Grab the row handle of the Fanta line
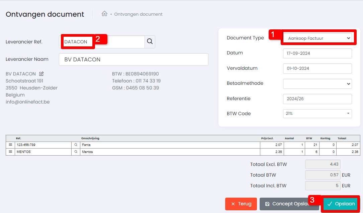 10,145
